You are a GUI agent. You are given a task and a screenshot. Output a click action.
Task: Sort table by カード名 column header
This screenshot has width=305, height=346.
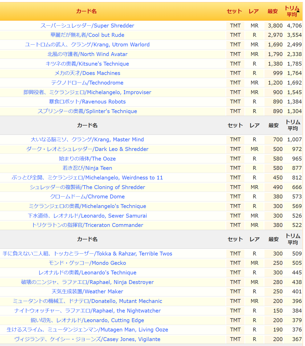(x=86, y=11)
